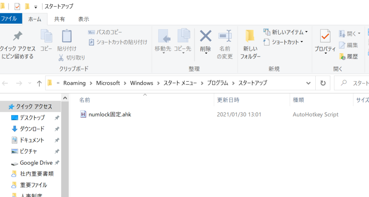The image size is (369, 197).
Task: Select パスのコピー (Copy path)
Action: (x=105, y=32)
